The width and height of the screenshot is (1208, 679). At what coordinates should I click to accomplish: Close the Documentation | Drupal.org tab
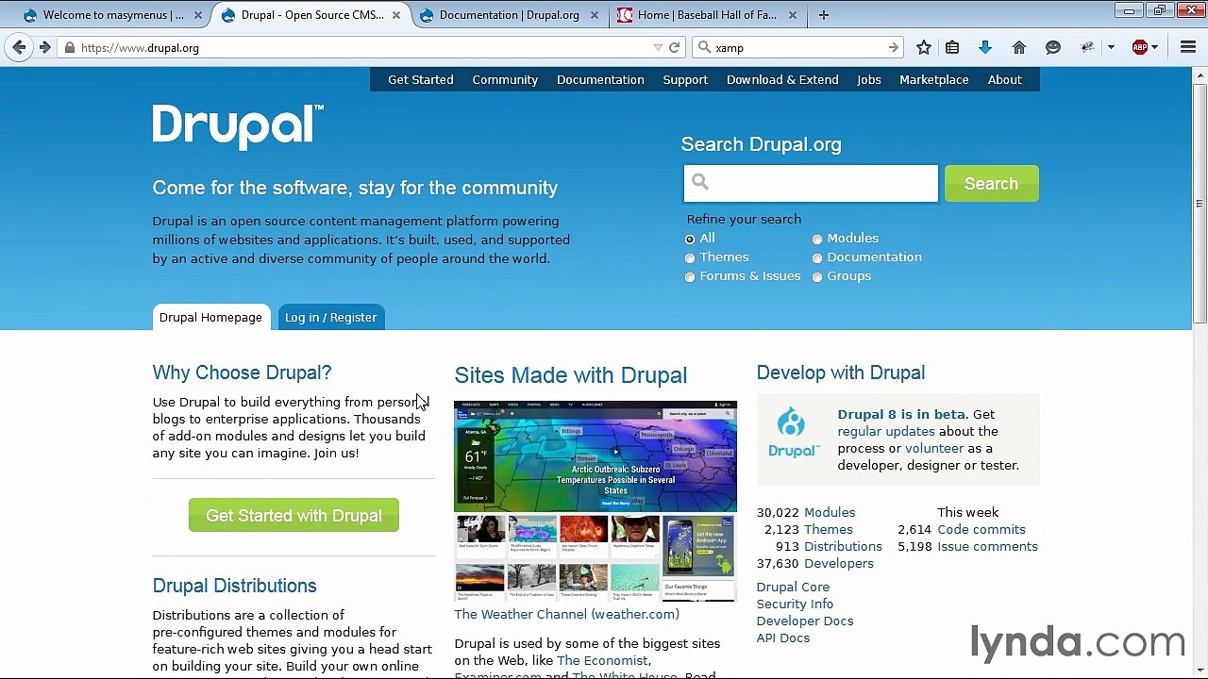[595, 15]
